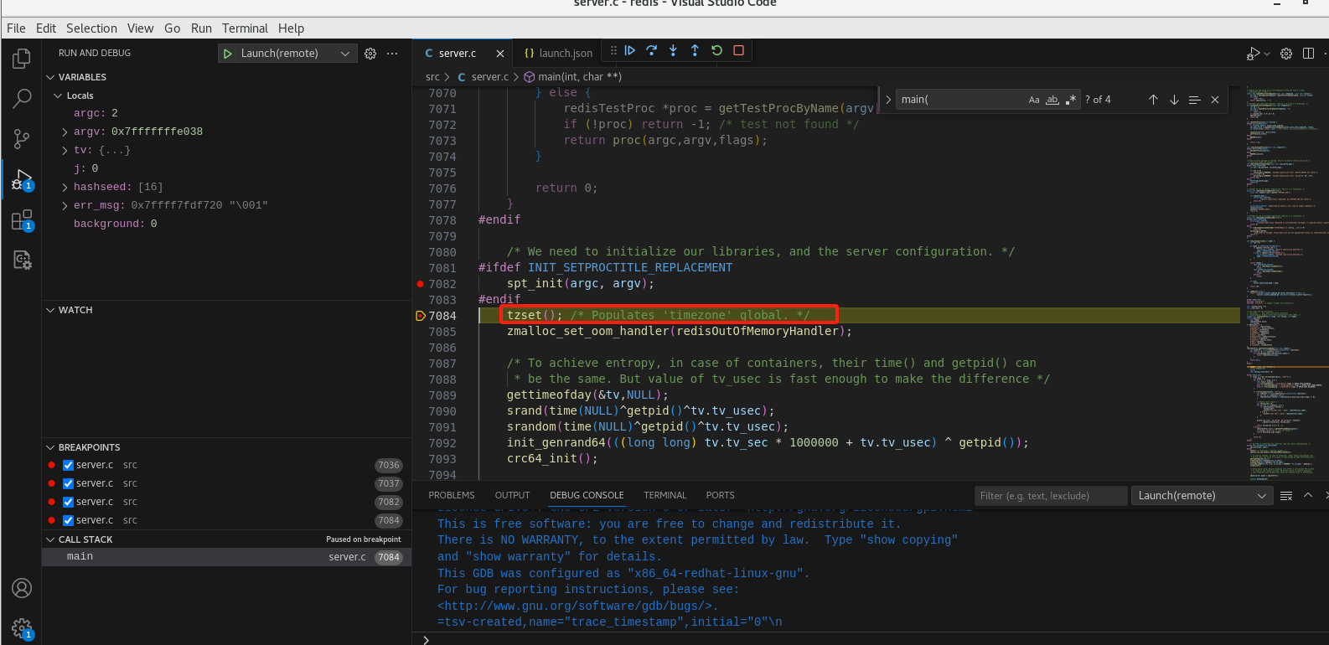1329x645 pixels.
Task: Open the Extensions view
Action: [x=22, y=220]
